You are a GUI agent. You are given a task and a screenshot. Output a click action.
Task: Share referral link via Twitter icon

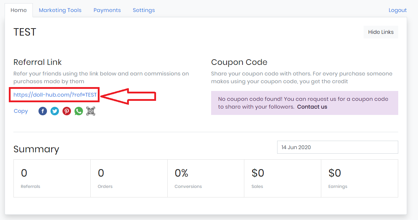(x=55, y=111)
